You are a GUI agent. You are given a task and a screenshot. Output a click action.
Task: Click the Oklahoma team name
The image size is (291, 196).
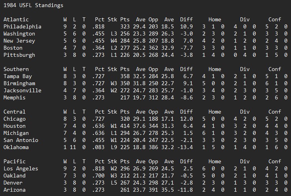click(x=16, y=147)
